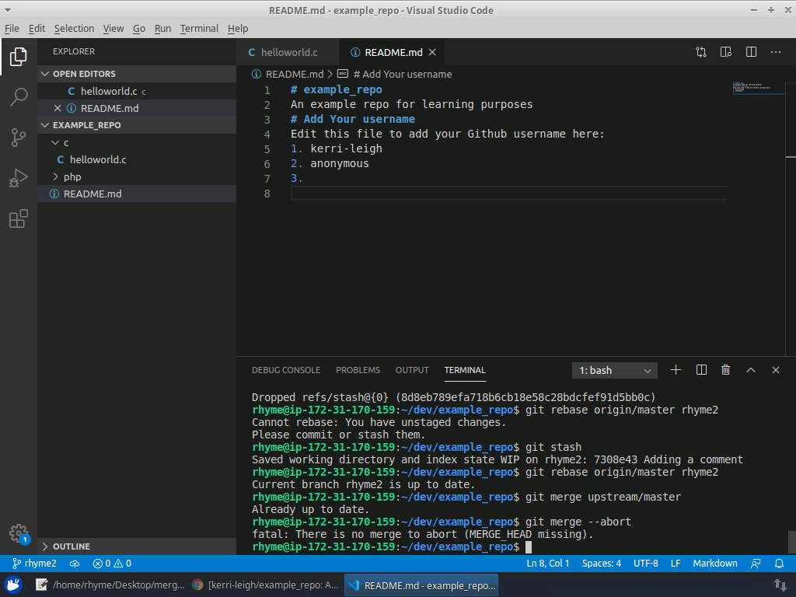Open the Source Control view

tap(19, 138)
